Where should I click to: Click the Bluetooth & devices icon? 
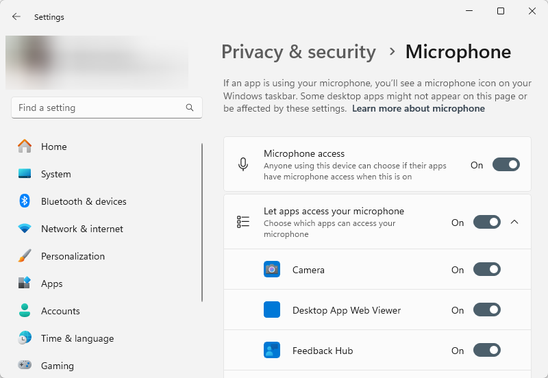(25, 201)
